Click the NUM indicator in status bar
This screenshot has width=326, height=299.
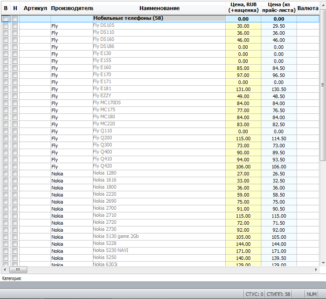tap(311, 294)
